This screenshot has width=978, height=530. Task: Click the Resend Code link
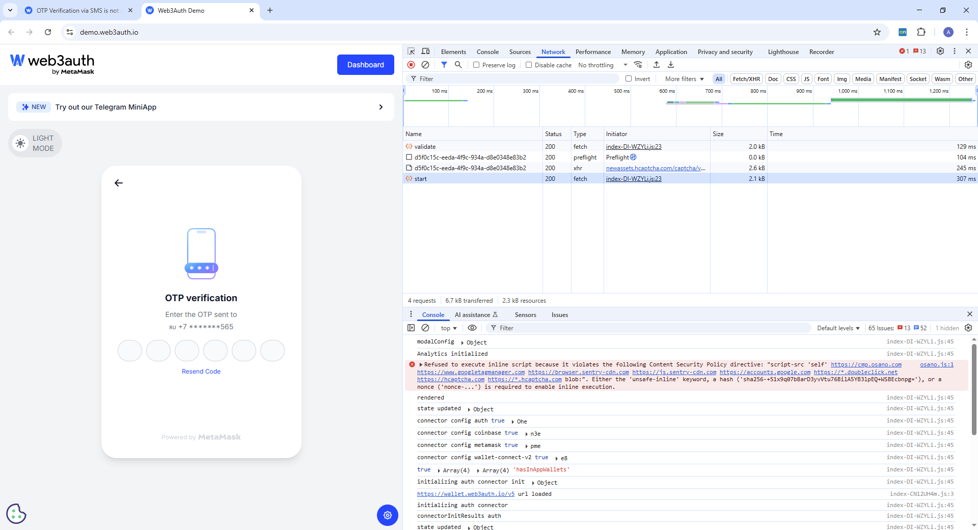201,372
